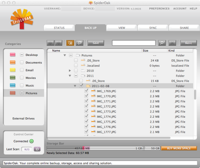Click the yellow Email category swatch
Viewport: 200px width, 168px height.
13,70
